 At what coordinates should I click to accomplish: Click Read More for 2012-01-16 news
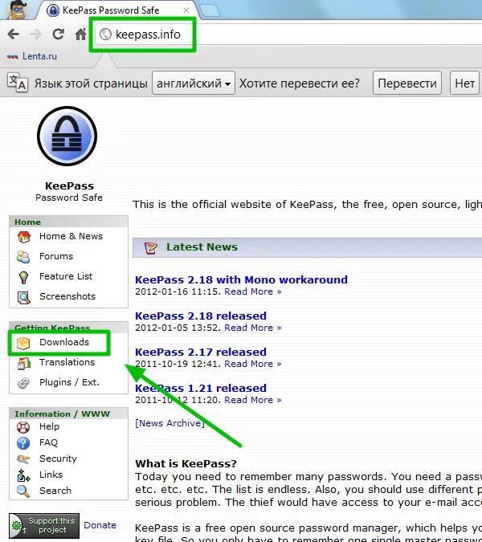coord(253,291)
